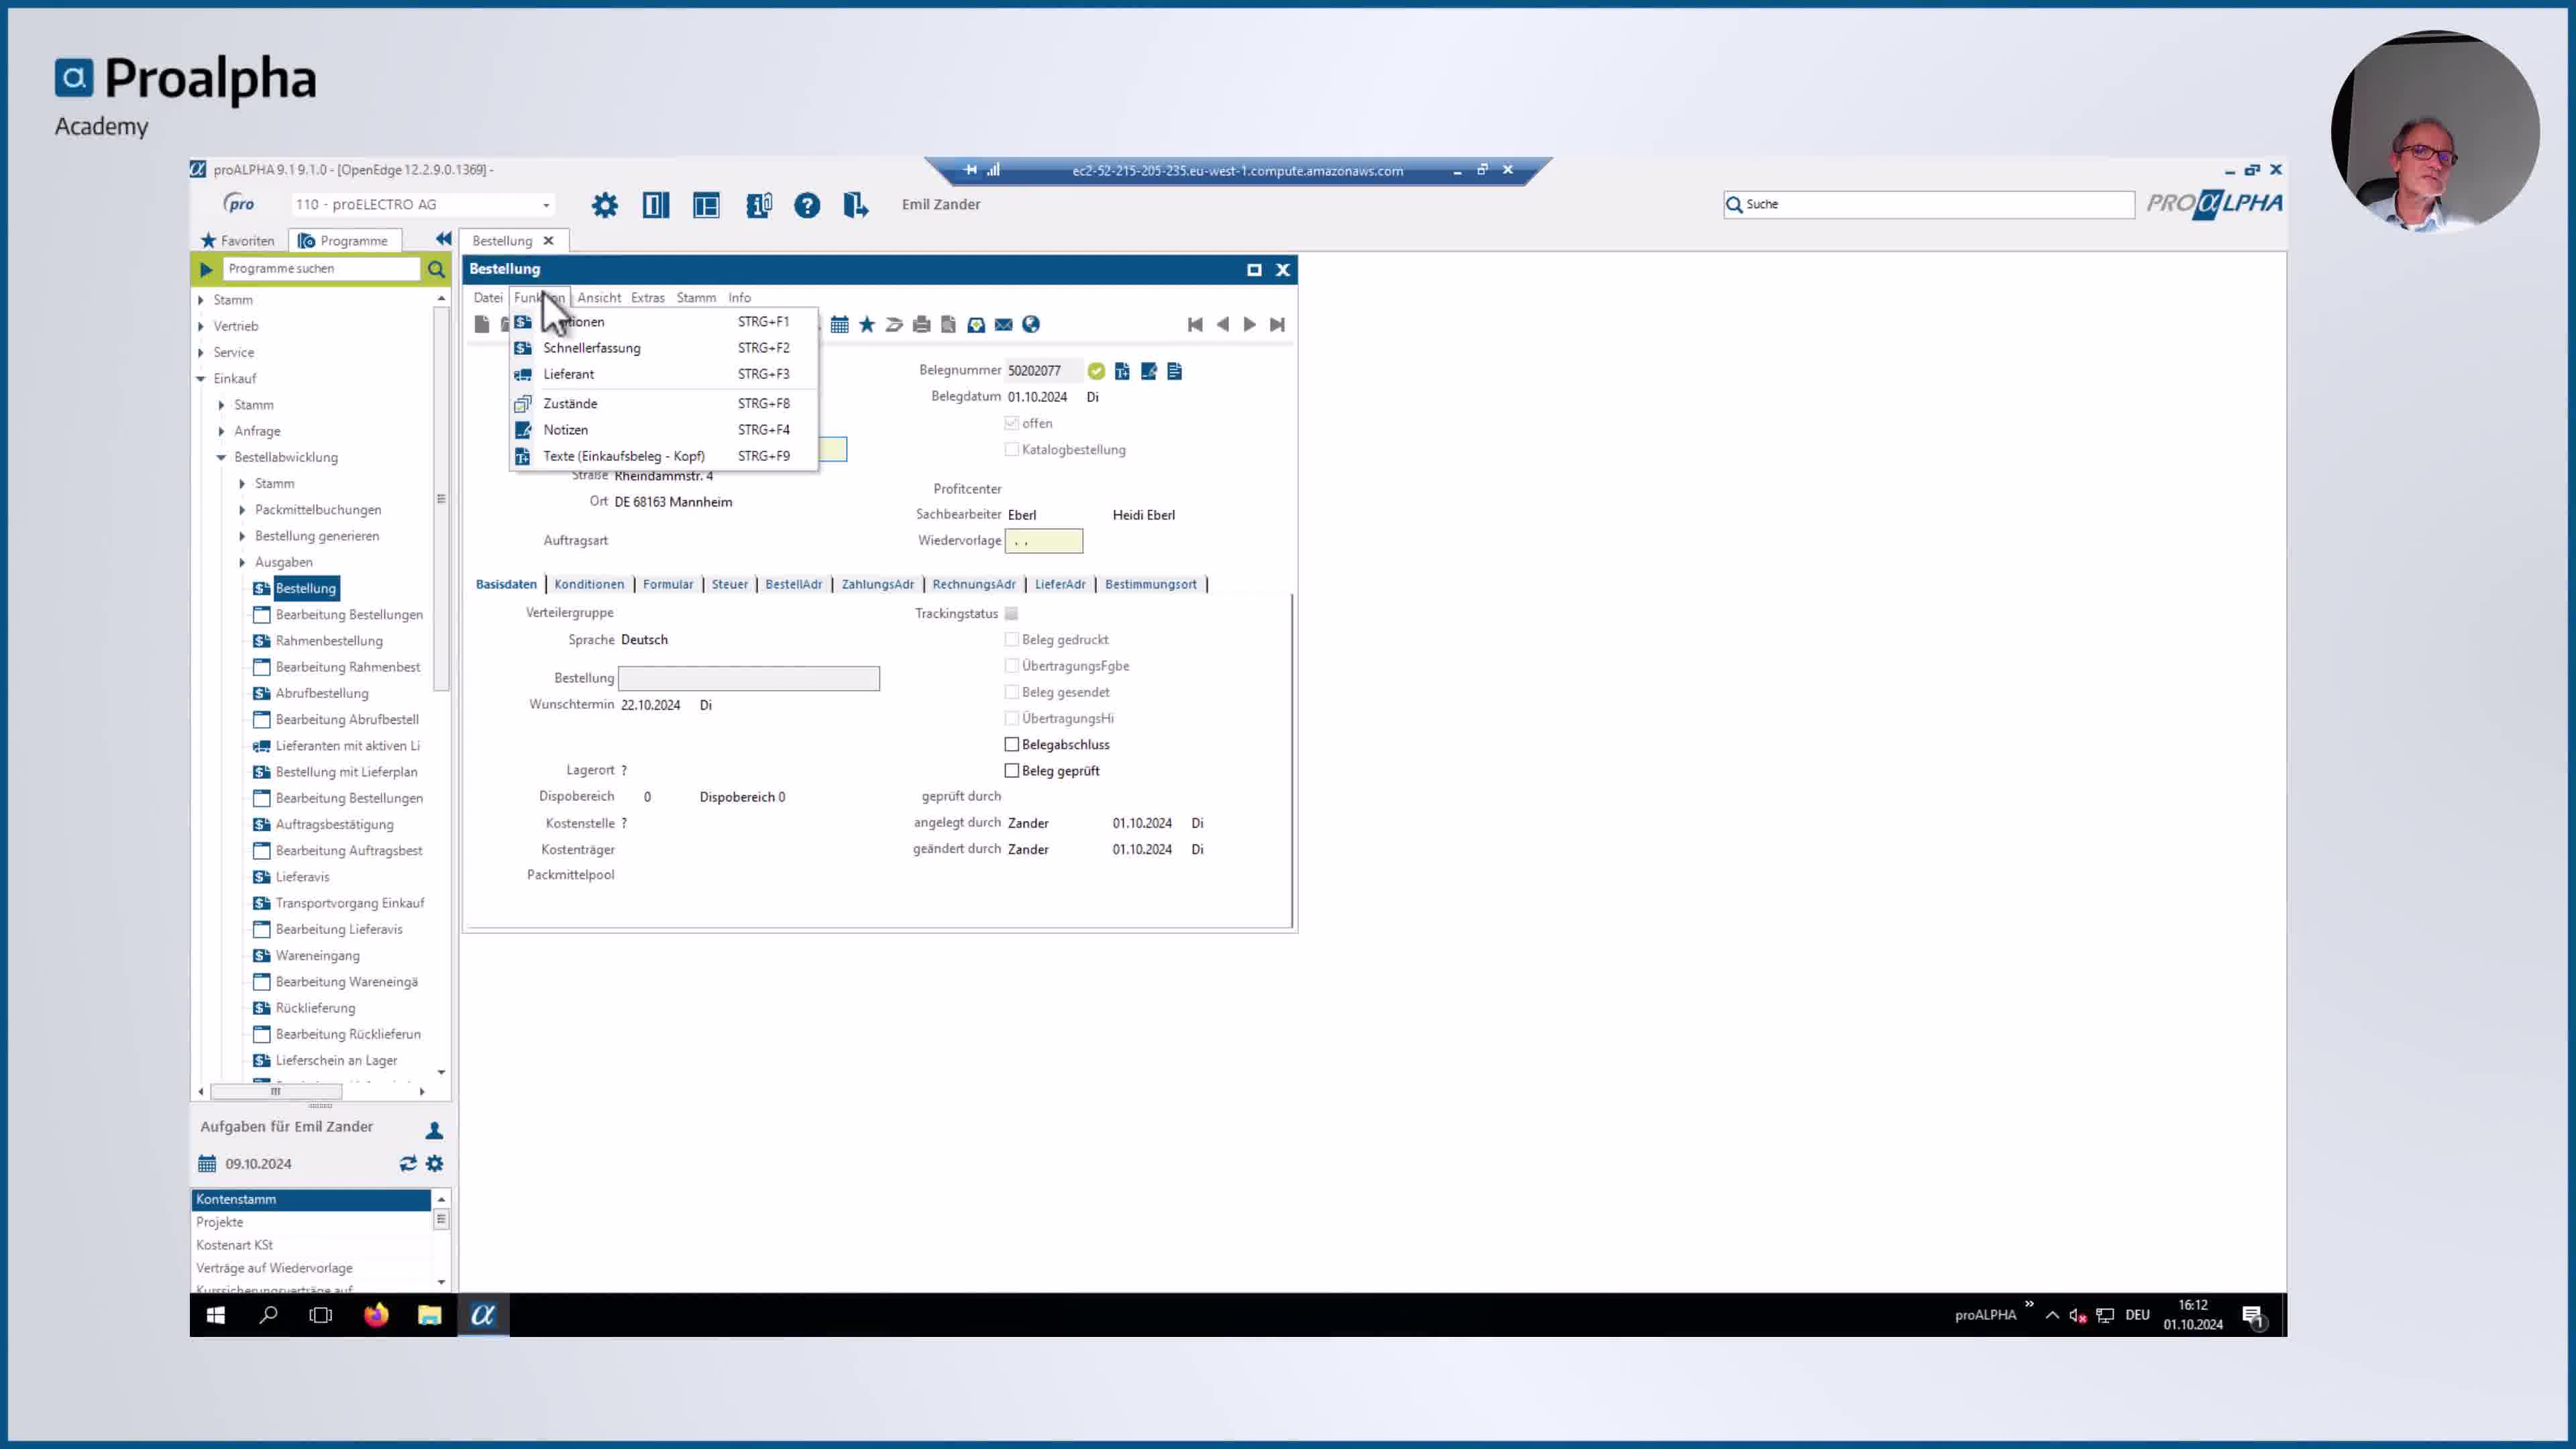Collapse the Einkauf tree node
The image size is (2576, 1449).
pyautogui.click(x=201, y=378)
